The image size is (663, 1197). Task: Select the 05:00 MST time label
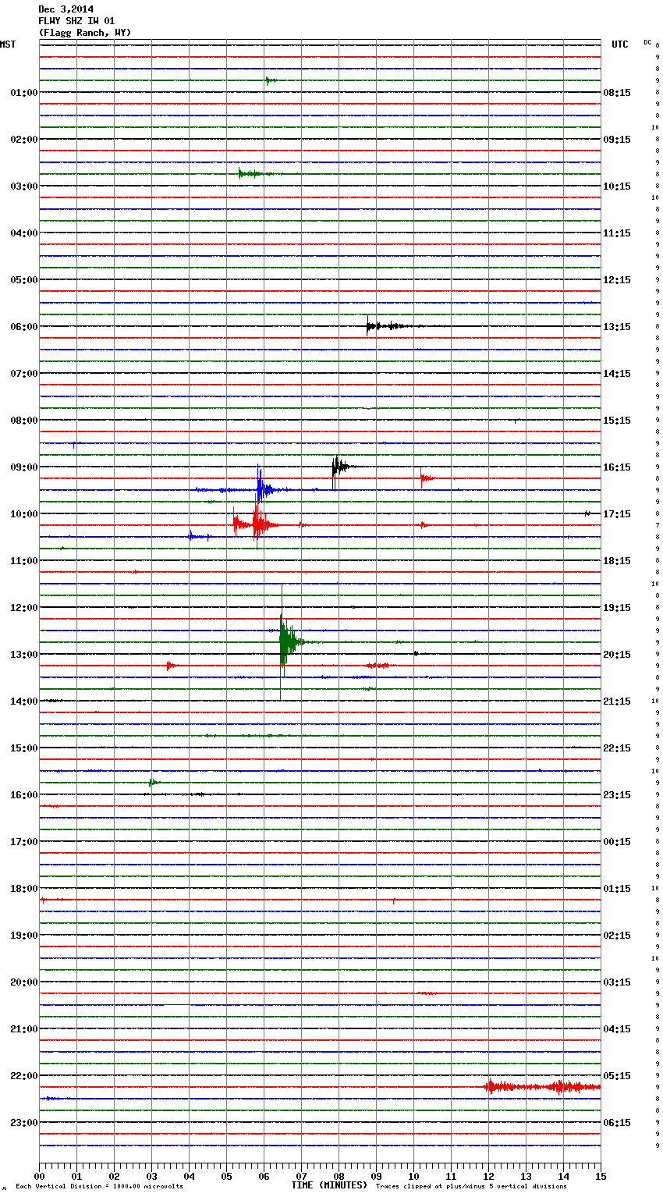pos(24,280)
